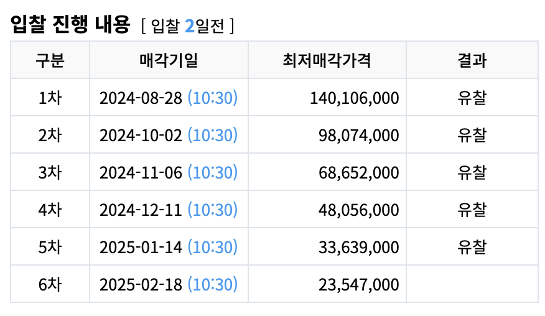Select the 1차 row label
This screenshot has width=545, height=316.
(50, 98)
